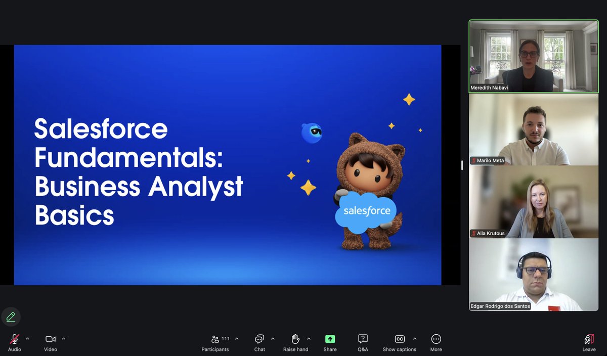Click the Edgar Rodrigo dos Santos name label

coord(500,306)
